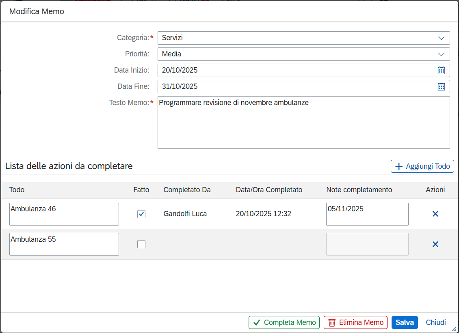Screen dimensions: 459x333
Task: Delete the Ambulanza 46 todo row
Action: pyautogui.click(x=435, y=214)
